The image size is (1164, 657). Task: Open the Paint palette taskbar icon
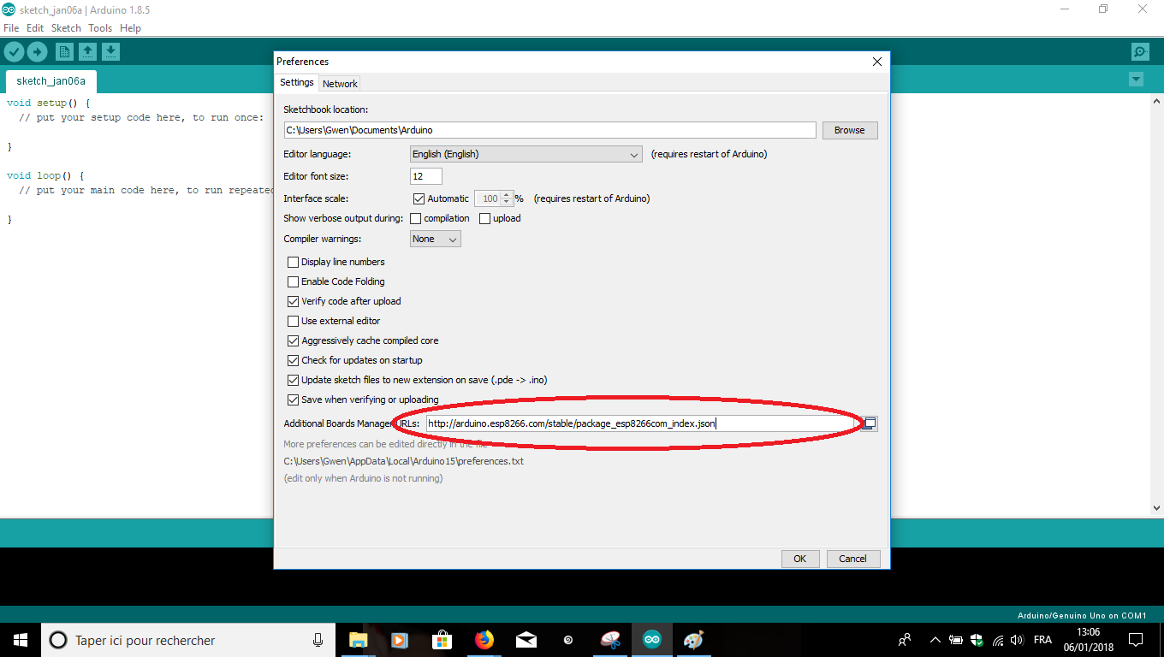click(x=694, y=640)
